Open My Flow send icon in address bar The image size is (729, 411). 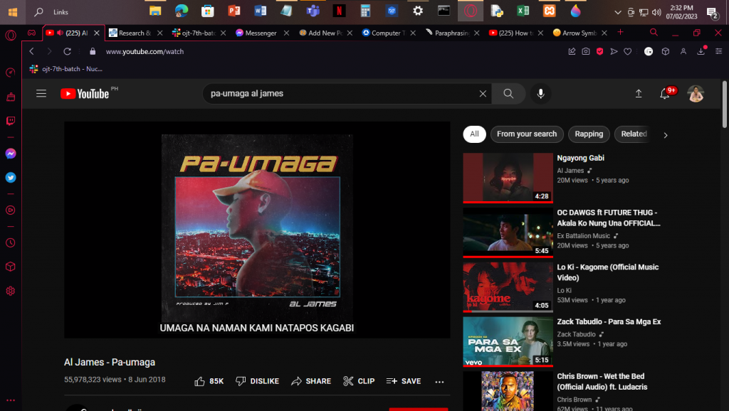[x=614, y=51]
